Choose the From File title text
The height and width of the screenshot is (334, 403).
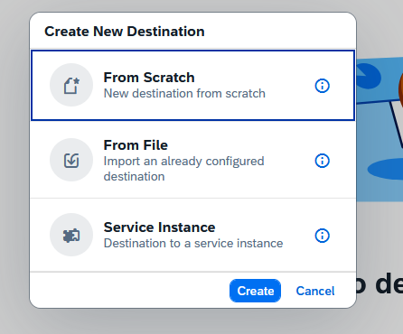point(136,145)
